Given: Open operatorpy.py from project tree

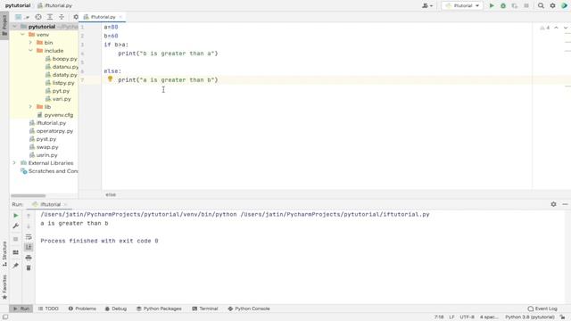Looking at the screenshot, I should (x=52, y=131).
